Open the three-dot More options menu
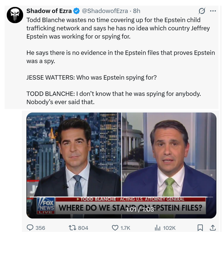 (213, 11)
